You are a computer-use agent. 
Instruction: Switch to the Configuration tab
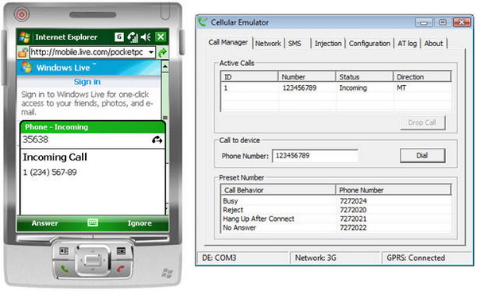point(370,44)
